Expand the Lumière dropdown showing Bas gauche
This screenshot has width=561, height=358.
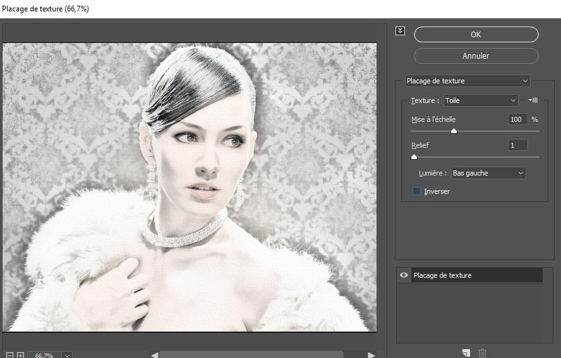[x=488, y=173]
